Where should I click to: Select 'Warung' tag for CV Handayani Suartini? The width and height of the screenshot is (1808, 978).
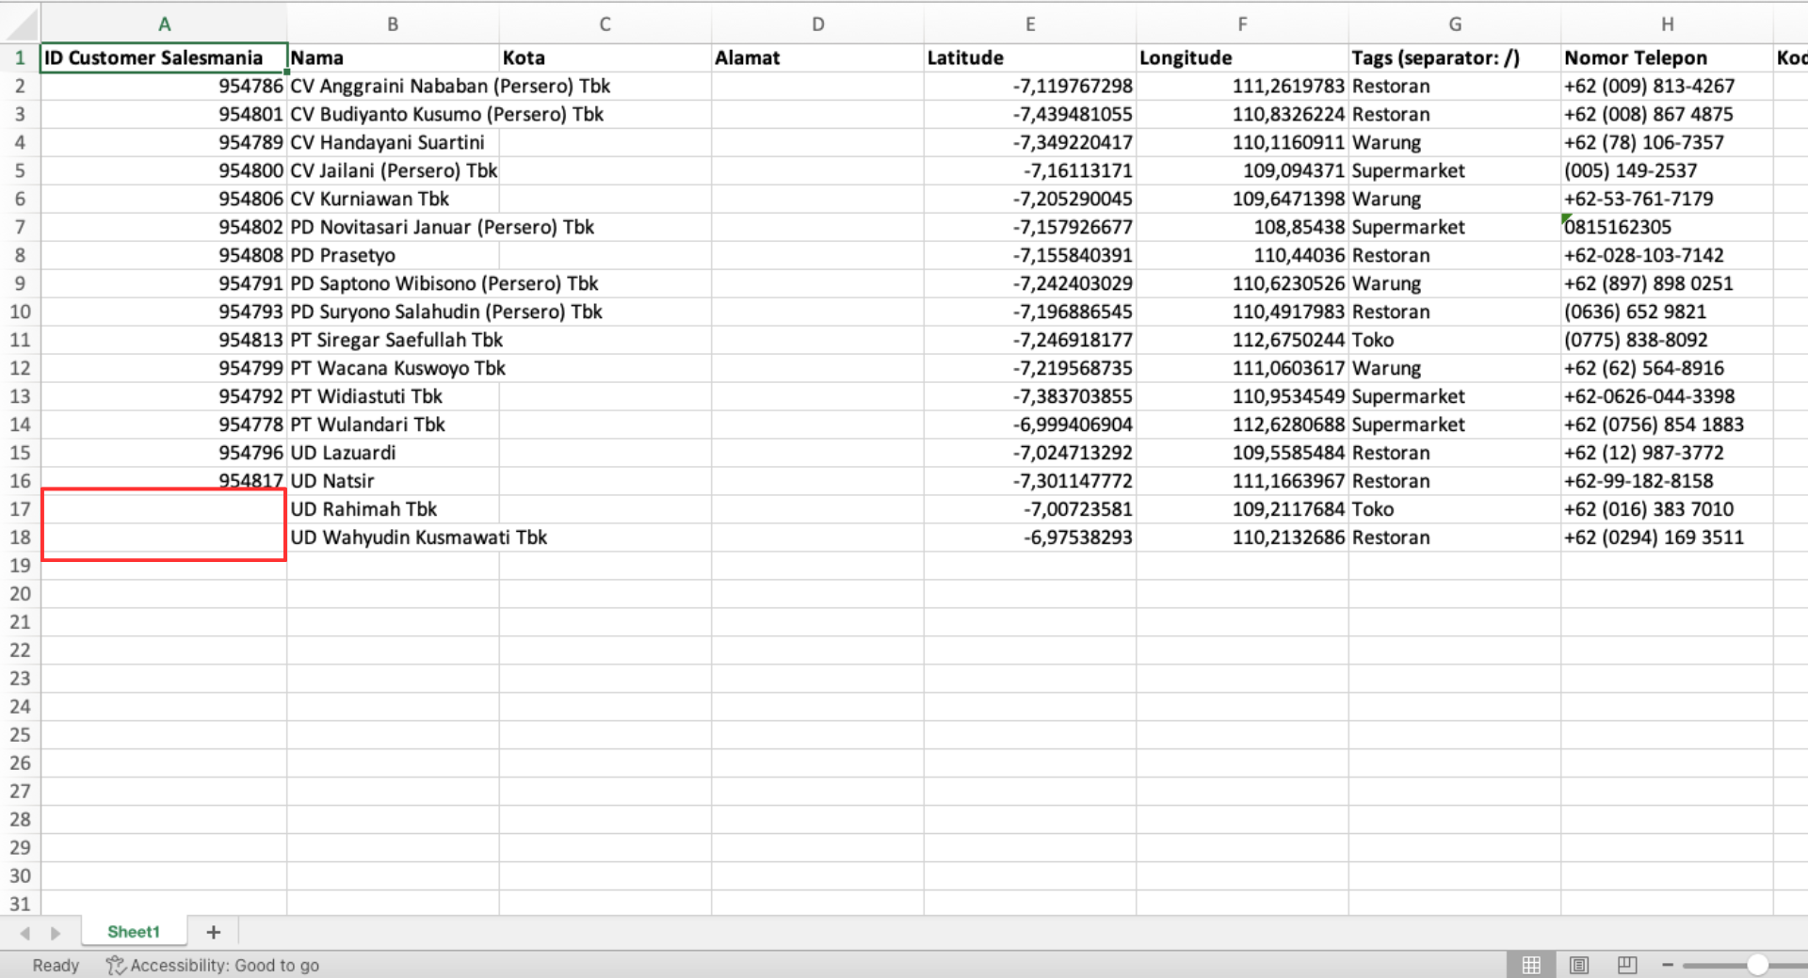coord(1455,142)
